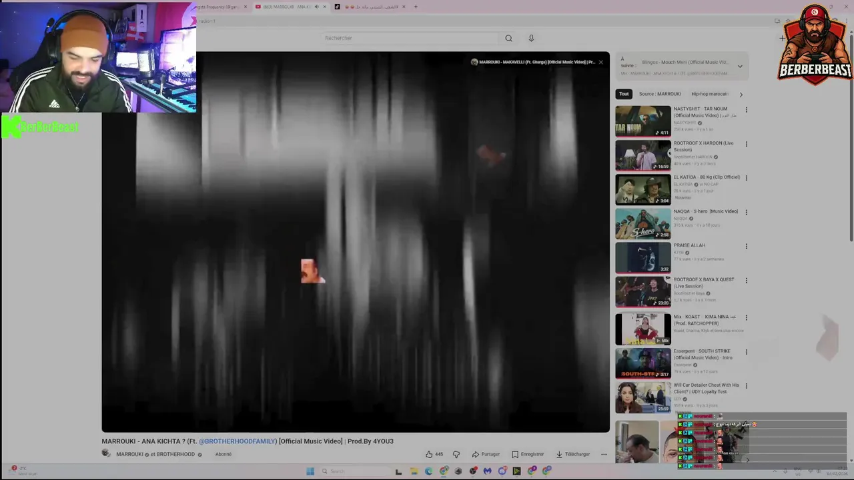Open Mix KOAST KIMA NINA playlist
854x480 pixels.
point(643,329)
